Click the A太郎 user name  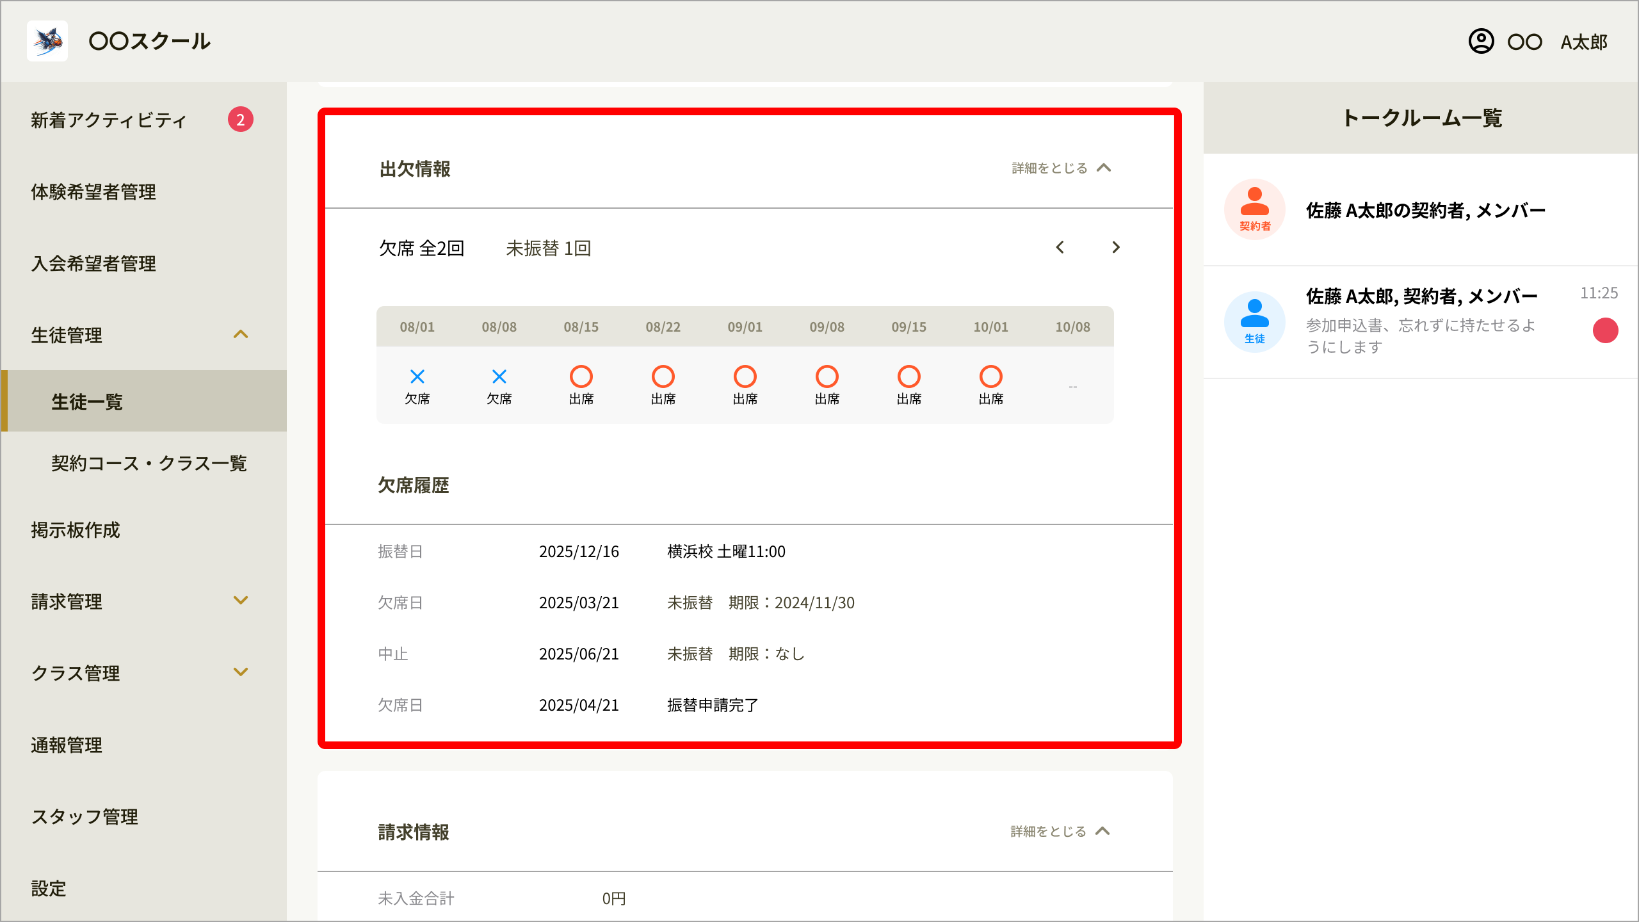1584,42
